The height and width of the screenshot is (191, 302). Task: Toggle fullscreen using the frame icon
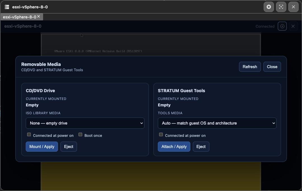pyautogui.click(x=281, y=7)
